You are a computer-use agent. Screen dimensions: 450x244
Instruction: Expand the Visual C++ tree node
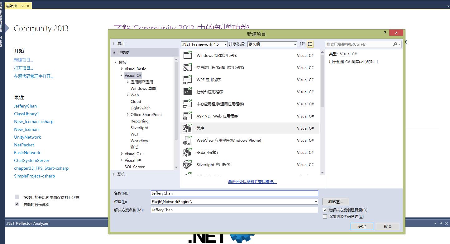point(122,154)
